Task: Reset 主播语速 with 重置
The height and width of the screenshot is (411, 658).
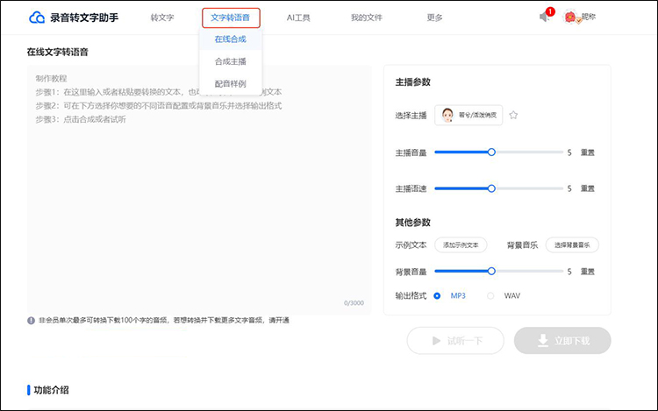Action: click(588, 188)
